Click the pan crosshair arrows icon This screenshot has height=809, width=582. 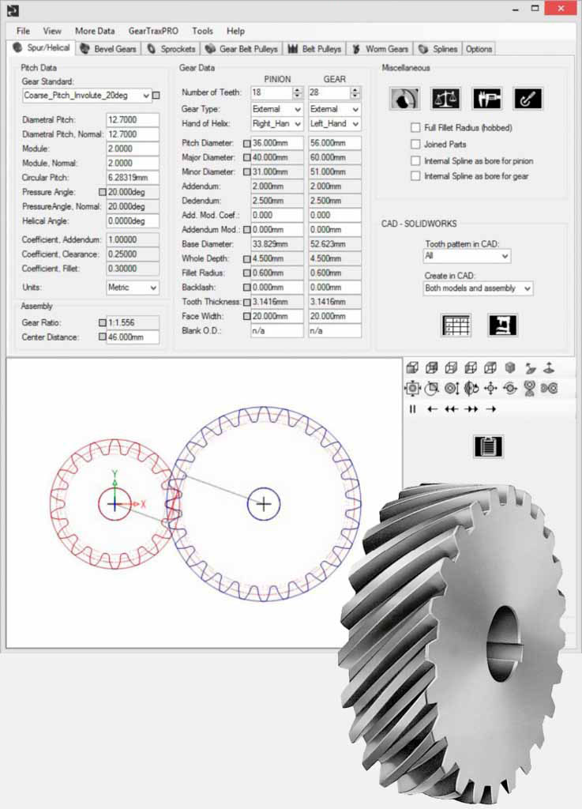pyautogui.click(x=490, y=388)
